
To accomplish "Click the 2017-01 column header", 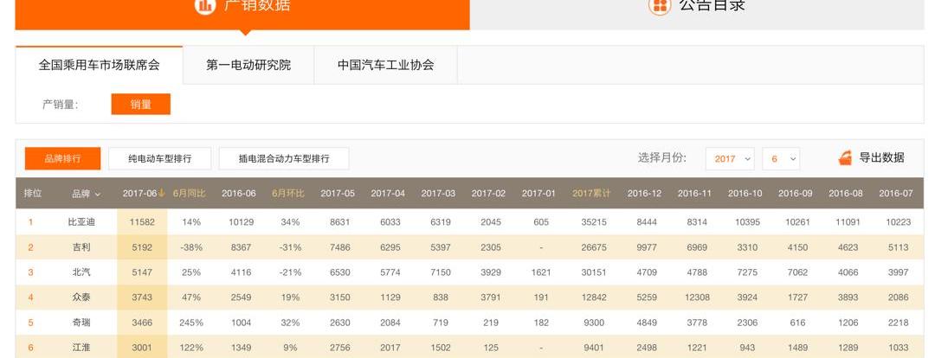I will pos(538,194).
